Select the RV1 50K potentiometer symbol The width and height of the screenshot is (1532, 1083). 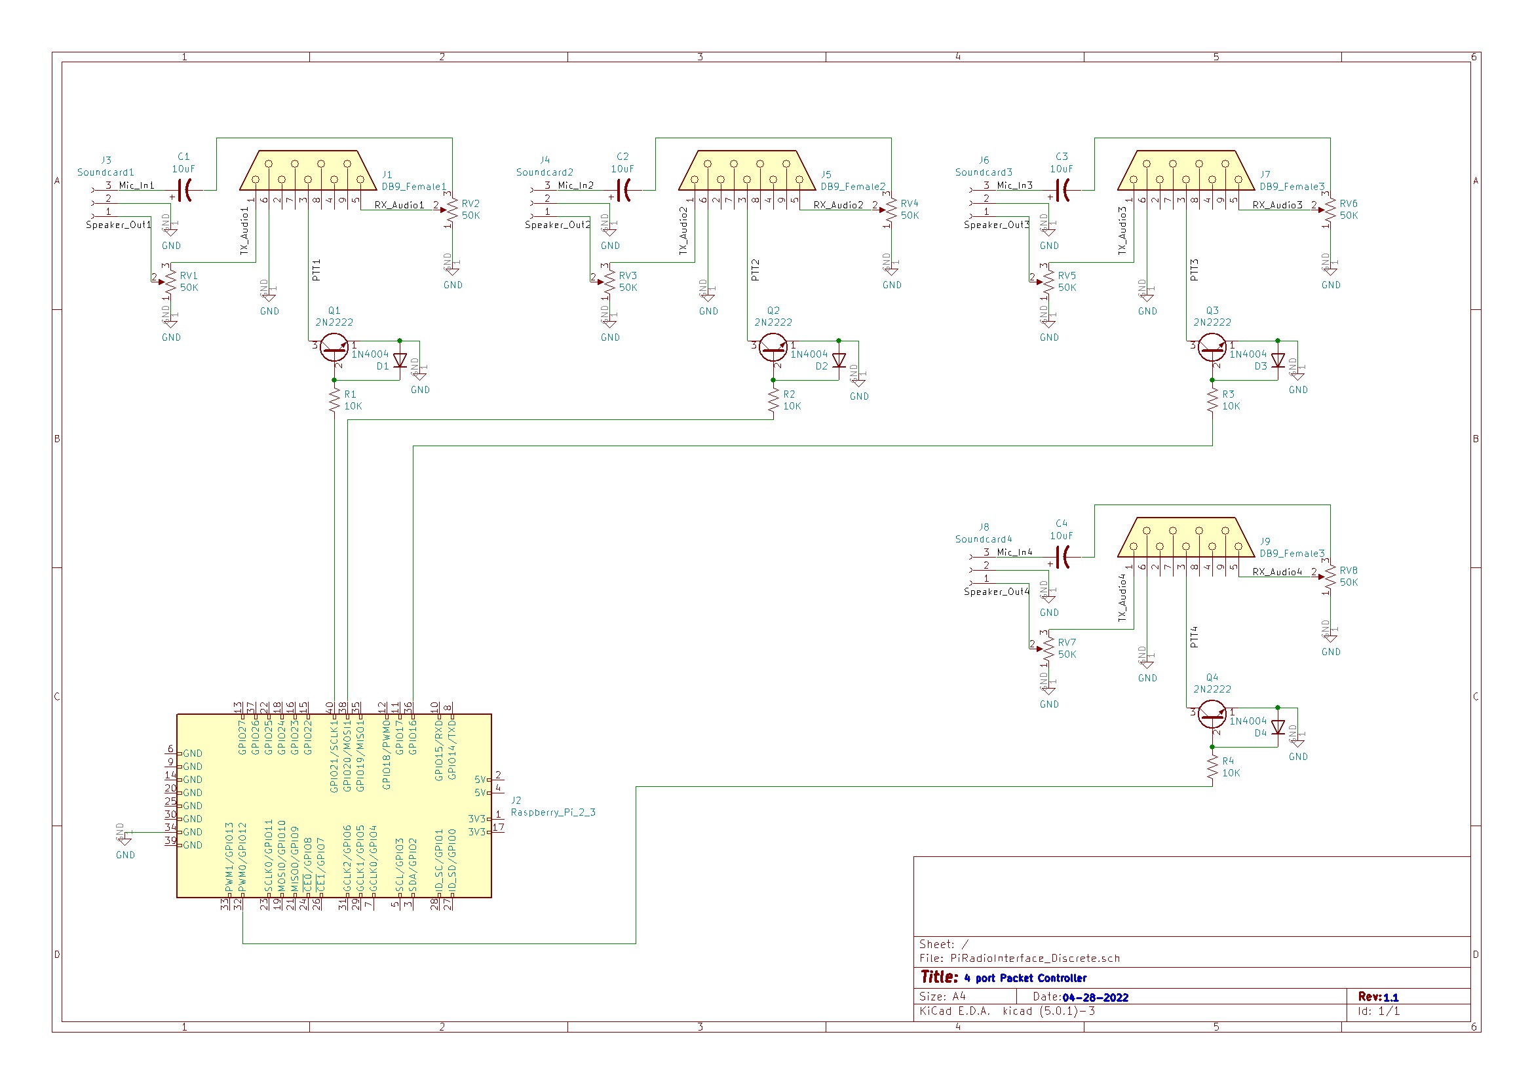(x=170, y=282)
